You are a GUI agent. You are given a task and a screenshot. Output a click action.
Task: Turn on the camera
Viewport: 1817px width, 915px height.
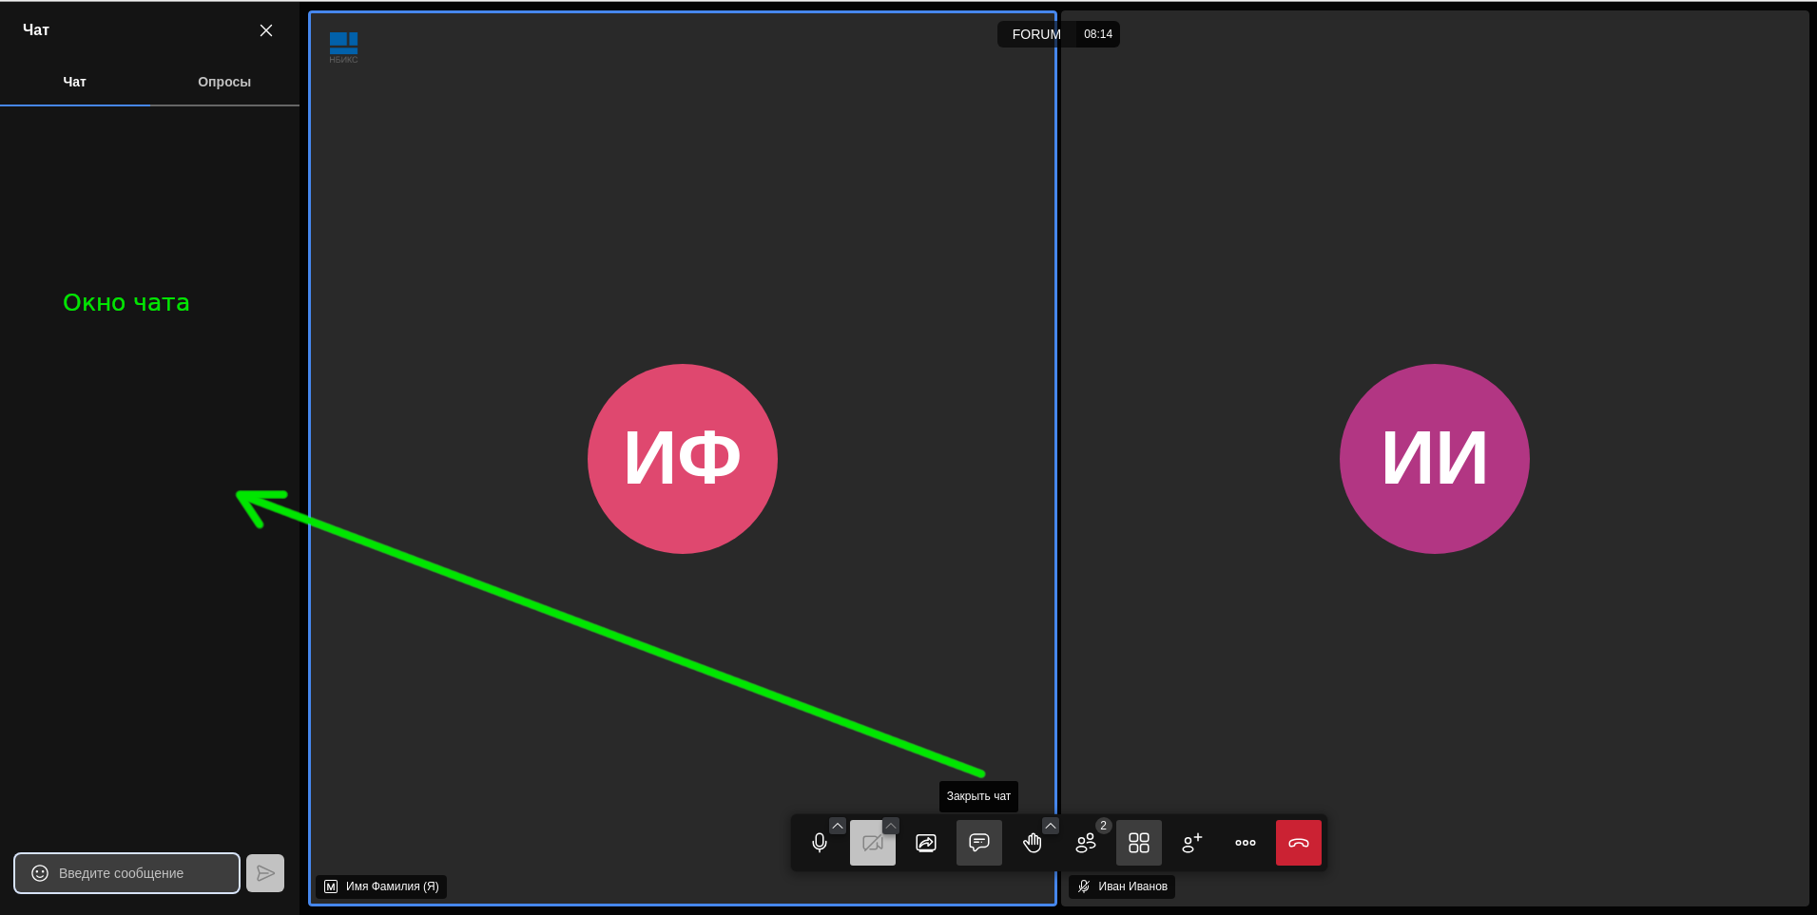[x=872, y=843]
